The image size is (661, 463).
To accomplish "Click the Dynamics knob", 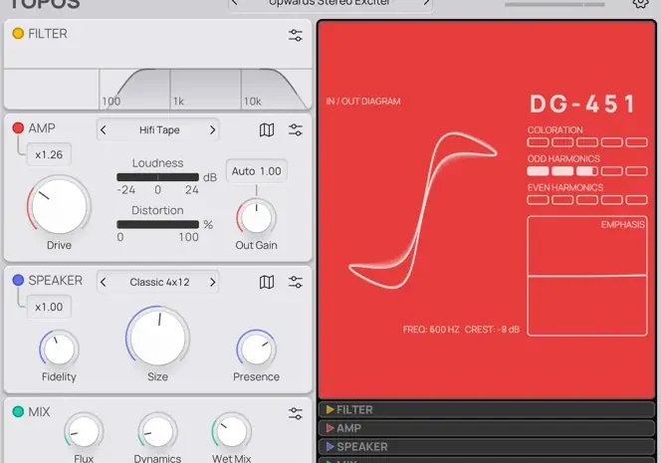I will coord(157,432).
